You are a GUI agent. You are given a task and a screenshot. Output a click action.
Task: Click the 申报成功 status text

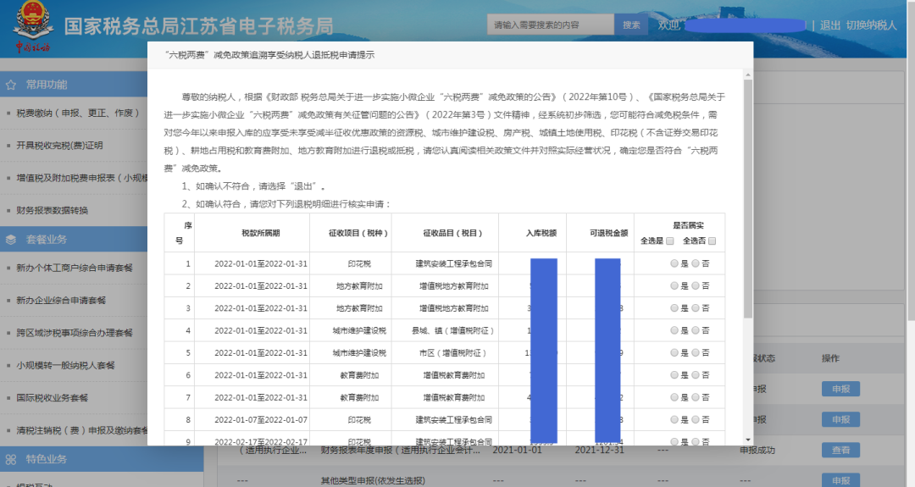pos(757,451)
